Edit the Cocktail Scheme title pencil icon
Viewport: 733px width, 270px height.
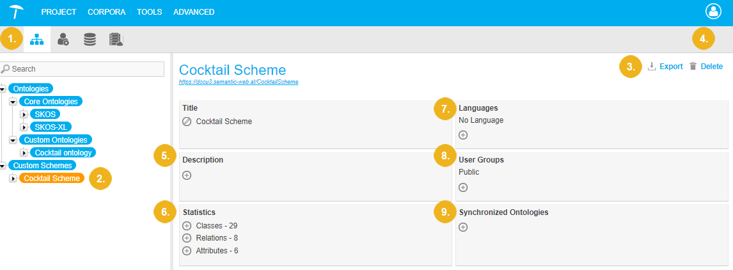click(x=187, y=122)
